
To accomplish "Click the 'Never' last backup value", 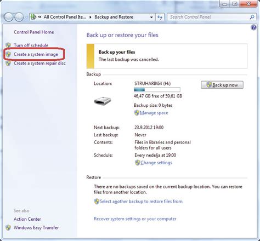I will (140, 135).
